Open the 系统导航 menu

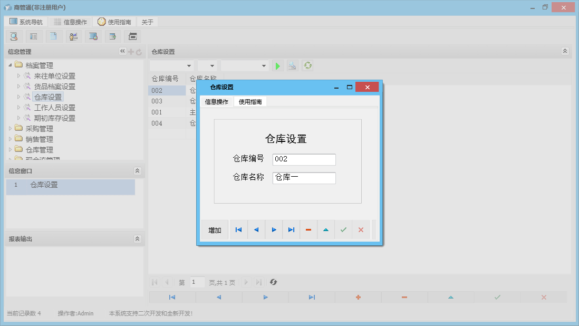click(25, 22)
